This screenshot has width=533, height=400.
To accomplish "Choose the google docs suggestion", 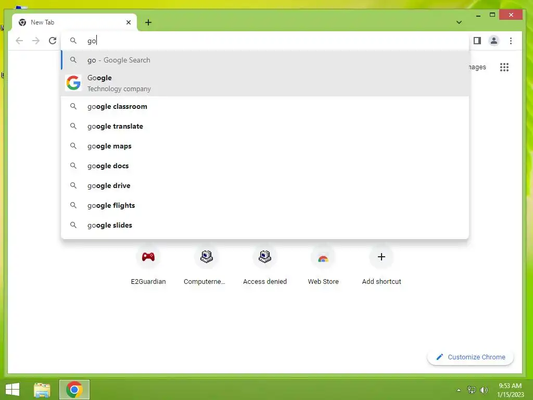I will coord(265,166).
